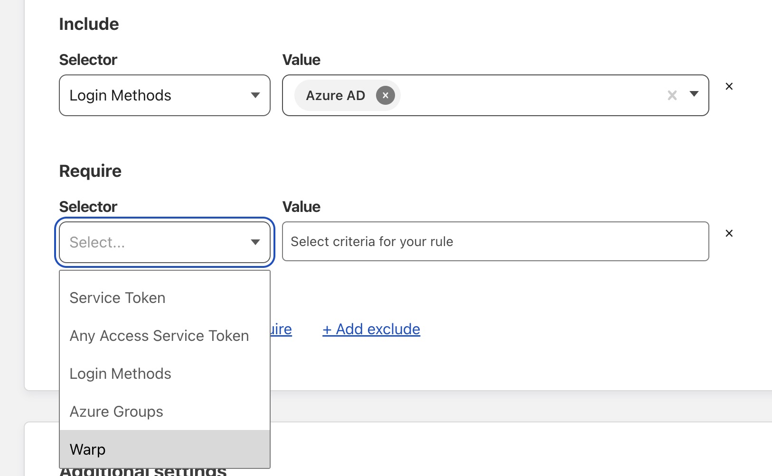
Task: Click the dropdown arrow on Login Methods selector
Action: [x=255, y=95]
